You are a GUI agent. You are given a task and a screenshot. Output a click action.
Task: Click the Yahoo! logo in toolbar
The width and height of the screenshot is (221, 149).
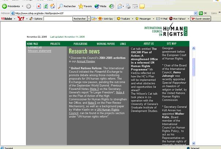(20, 19)
